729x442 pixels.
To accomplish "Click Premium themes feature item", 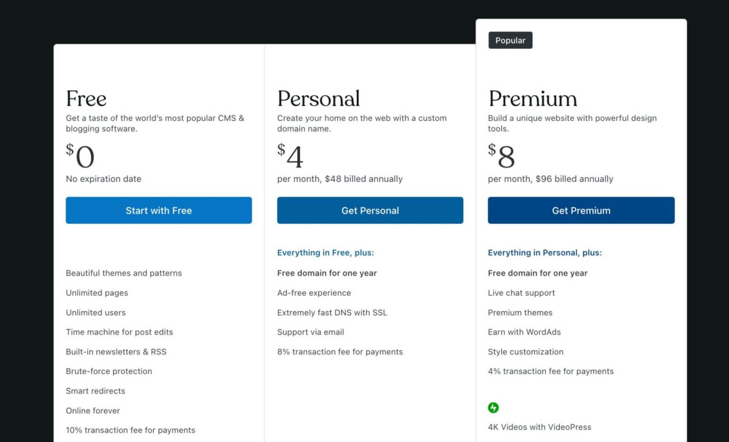I will coord(520,313).
